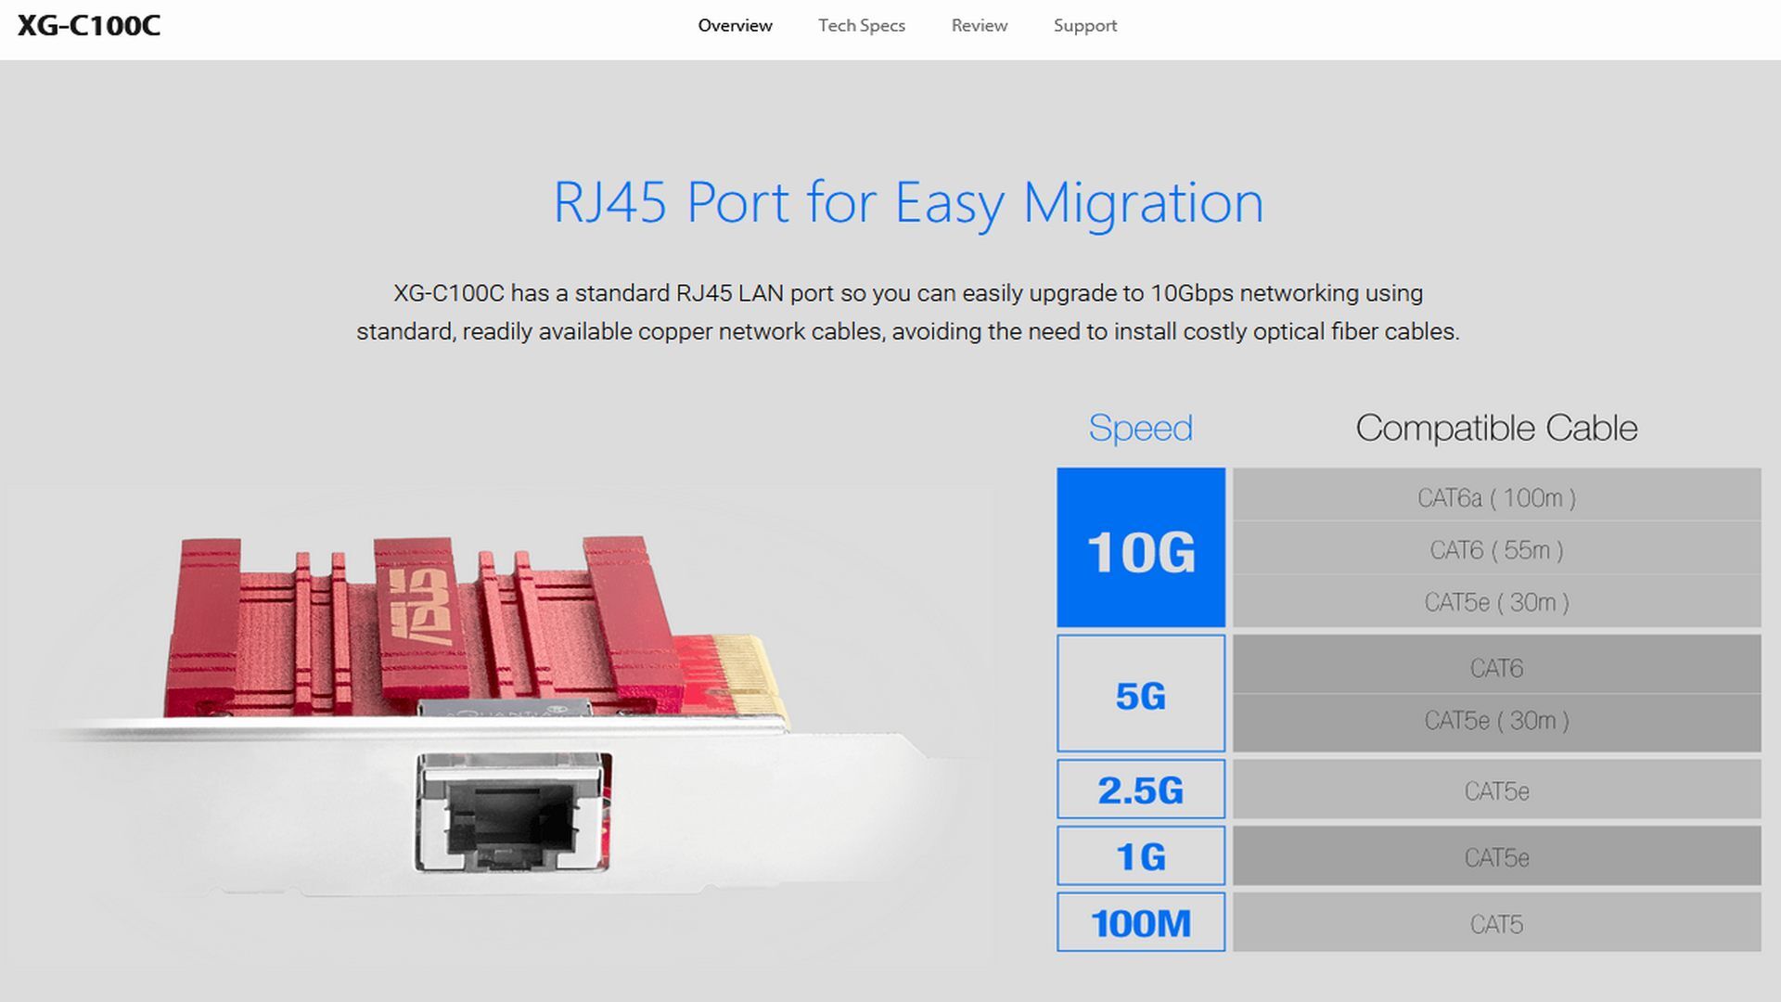Image resolution: width=1781 pixels, height=1002 pixels.
Task: Open the Review tab
Action: point(979,26)
